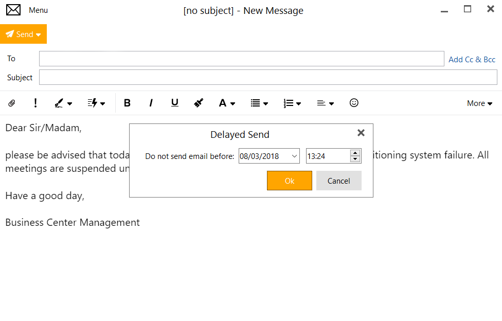The image size is (502, 321).
Task: Toggle bold formatting
Action: coord(127,103)
